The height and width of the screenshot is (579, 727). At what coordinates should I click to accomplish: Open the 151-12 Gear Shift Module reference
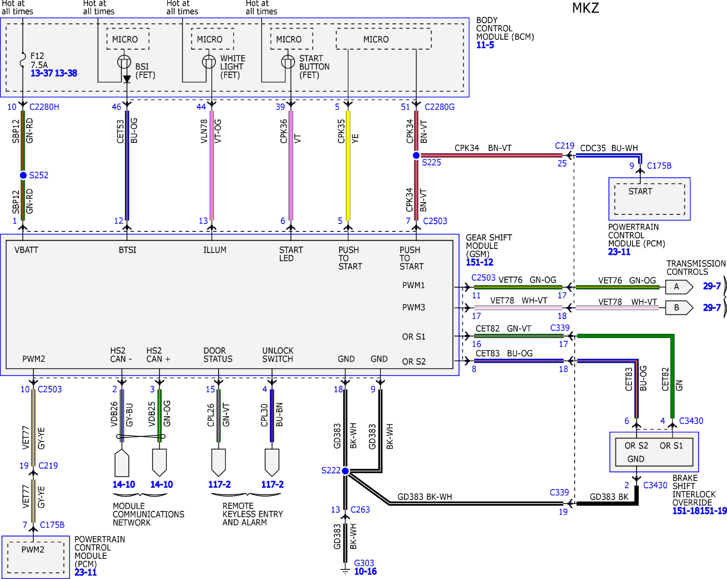[x=480, y=262]
